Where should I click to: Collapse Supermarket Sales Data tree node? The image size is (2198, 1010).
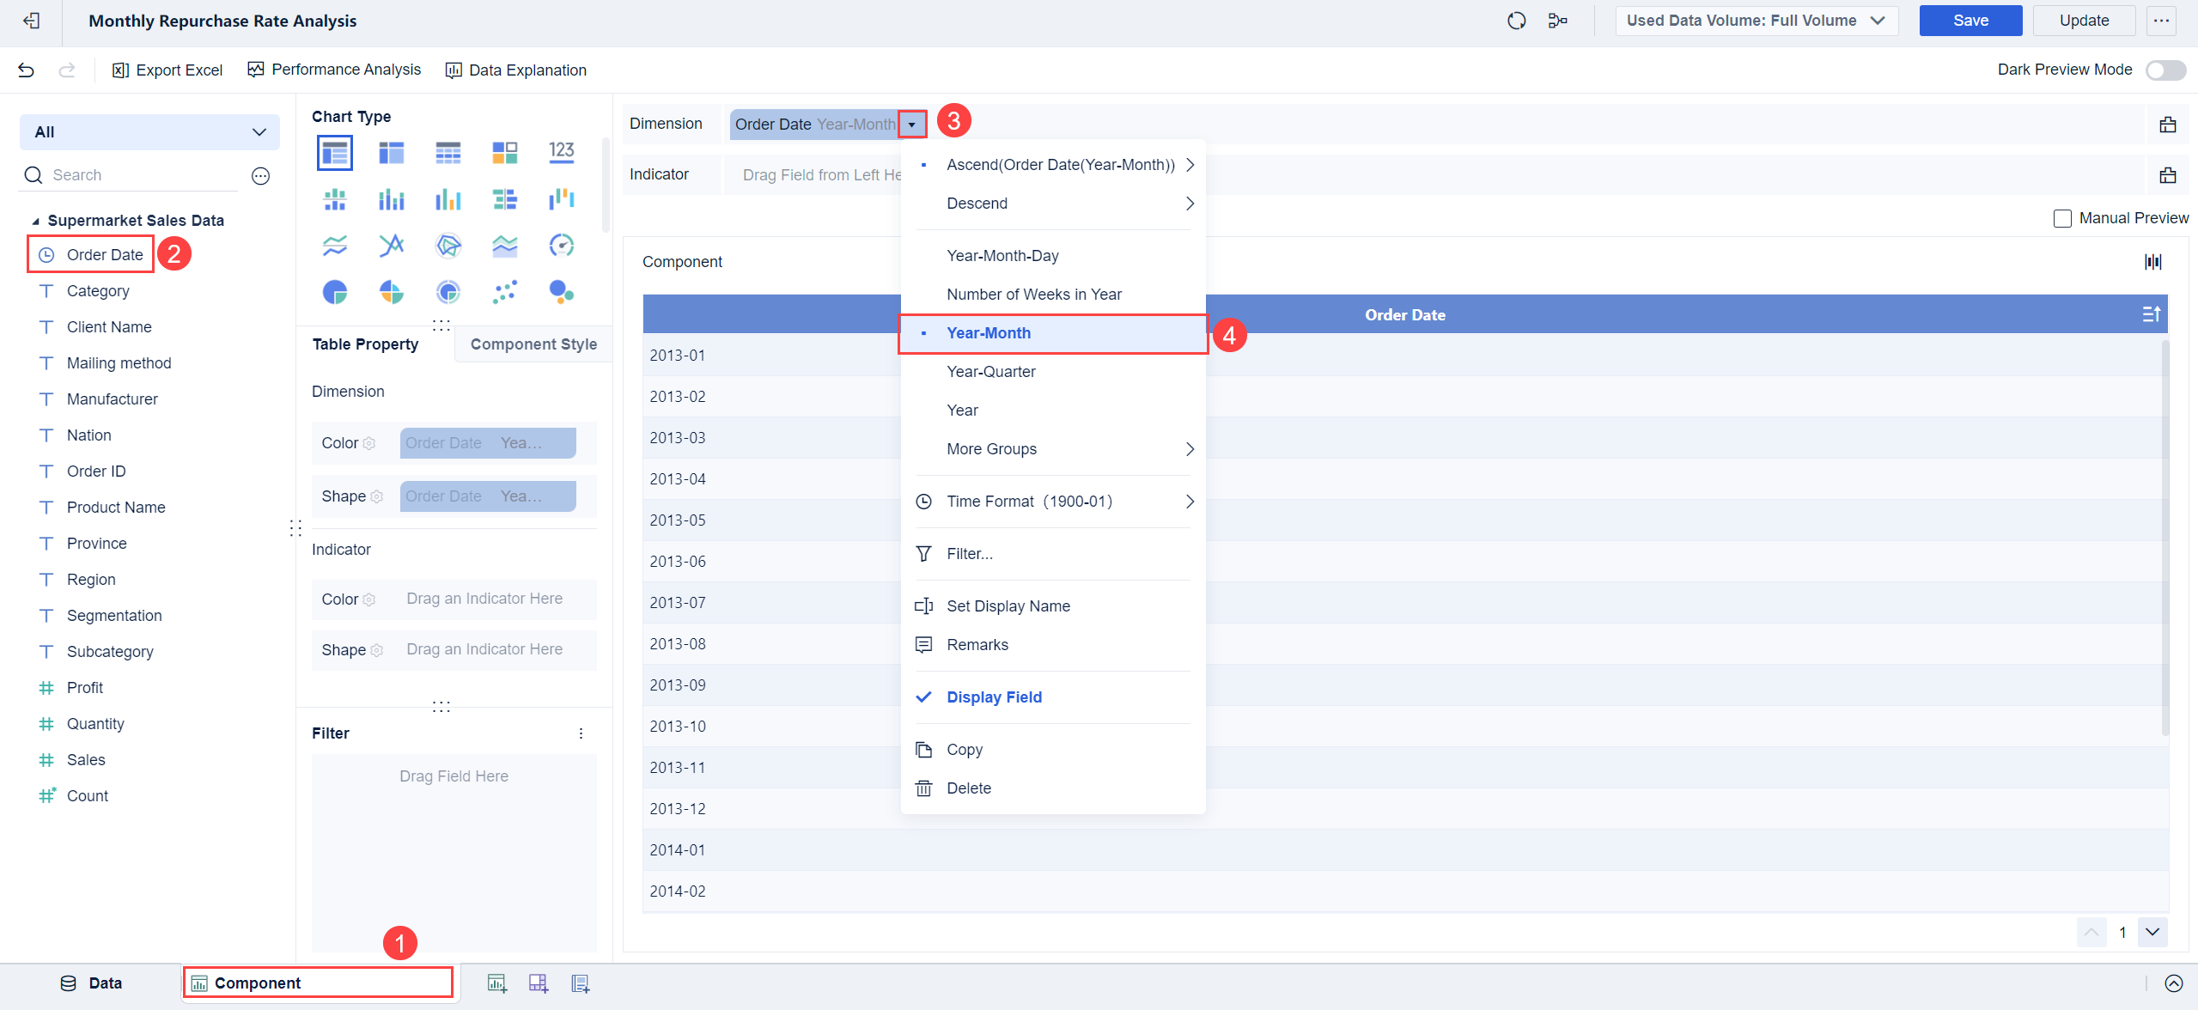click(x=35, y=222)
